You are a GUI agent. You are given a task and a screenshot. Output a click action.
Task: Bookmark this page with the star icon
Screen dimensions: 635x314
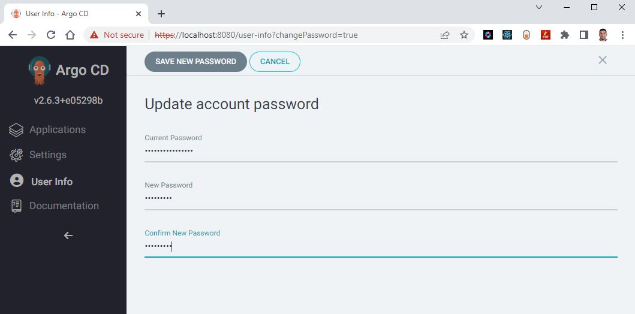(x=464, y=35)
